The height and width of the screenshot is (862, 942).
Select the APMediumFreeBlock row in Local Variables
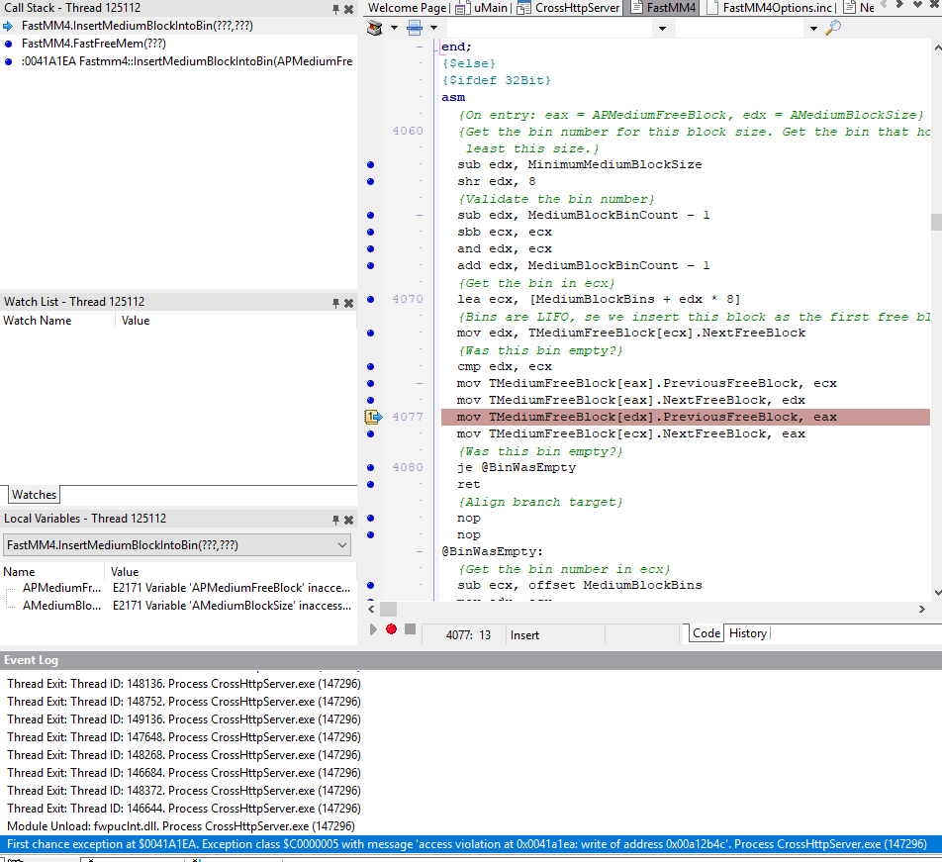tap(59, 589)
